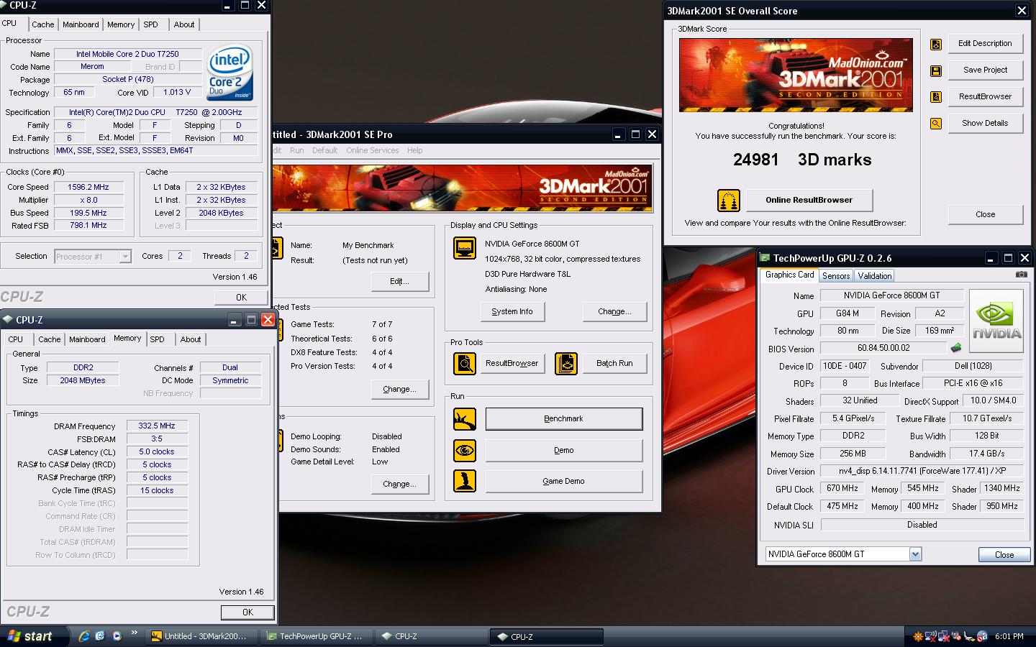This screenshot has width=1036, height=647.
Task: Click the 6:01 PM taskbar clock
Action: (1009, 636)
